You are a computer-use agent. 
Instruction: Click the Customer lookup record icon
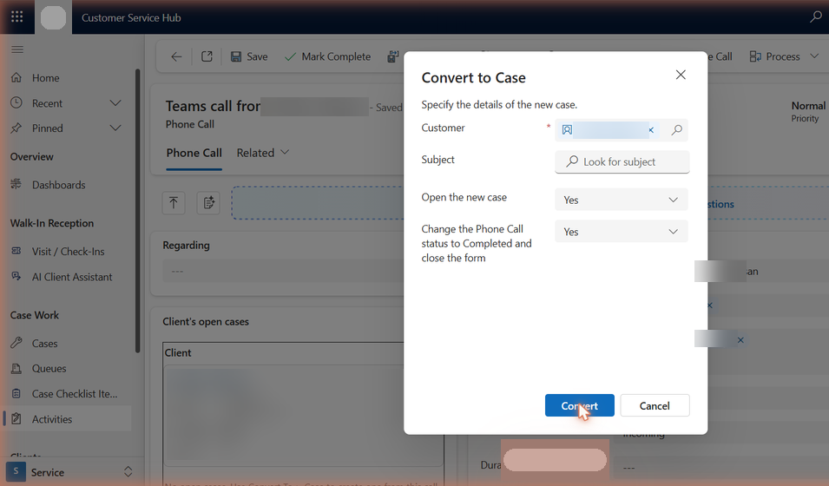(567, 130)
